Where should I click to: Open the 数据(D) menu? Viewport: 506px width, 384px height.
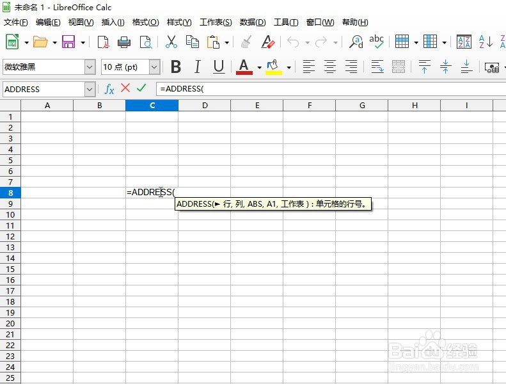coord(253,22)
